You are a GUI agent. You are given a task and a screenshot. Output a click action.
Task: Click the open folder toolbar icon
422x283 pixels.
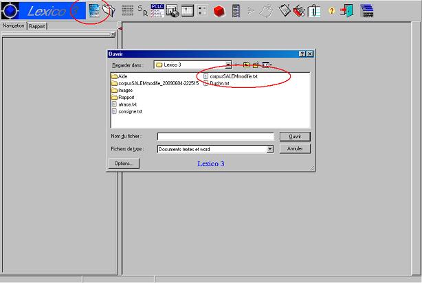click(x=109, y=10)
